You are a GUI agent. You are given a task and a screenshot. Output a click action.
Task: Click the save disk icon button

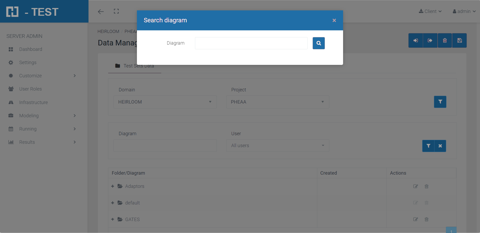tap(459, 40)
